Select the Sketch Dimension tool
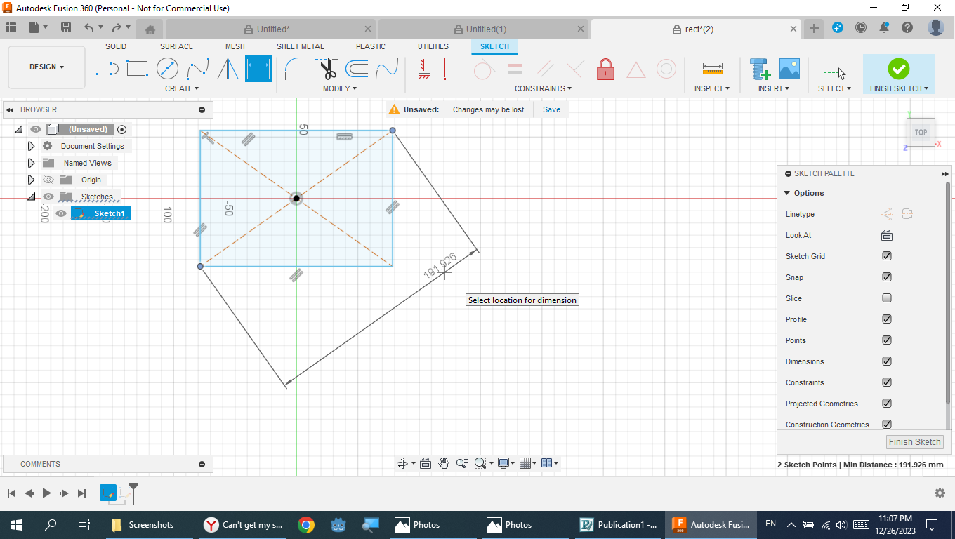Image resolution: width=955 pixels, height=539 pixels. click(258, 69)
